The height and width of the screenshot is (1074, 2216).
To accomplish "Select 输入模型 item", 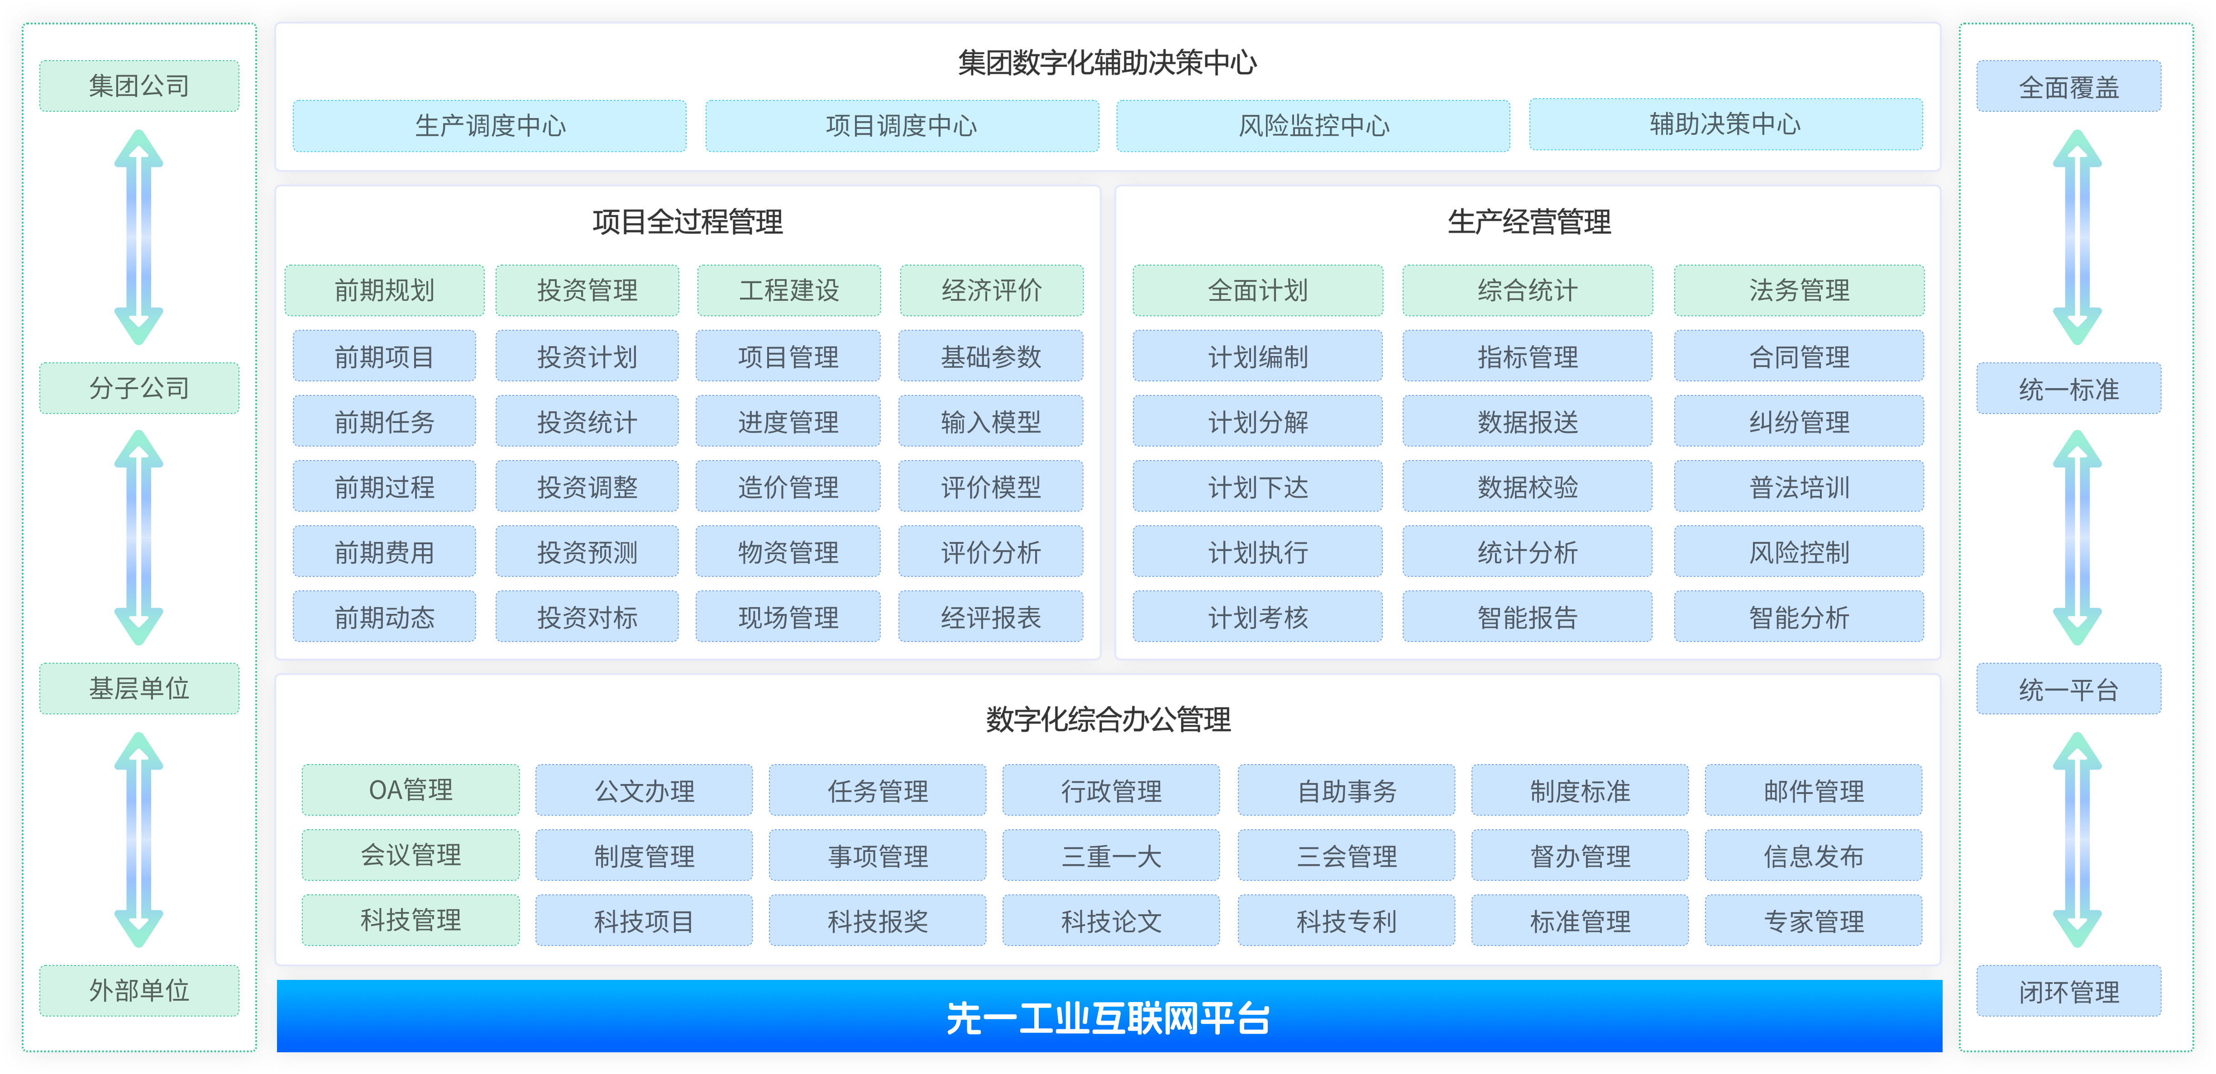I will (991, 421).
